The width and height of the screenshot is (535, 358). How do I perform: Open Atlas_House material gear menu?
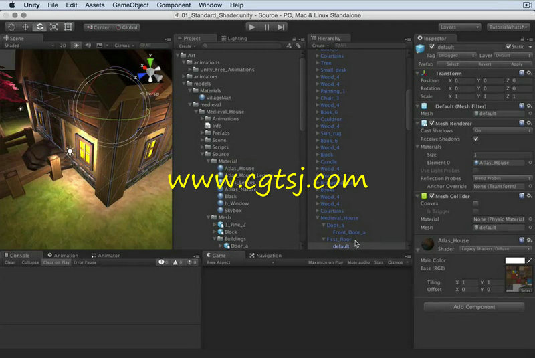click(x=529, y=240)
